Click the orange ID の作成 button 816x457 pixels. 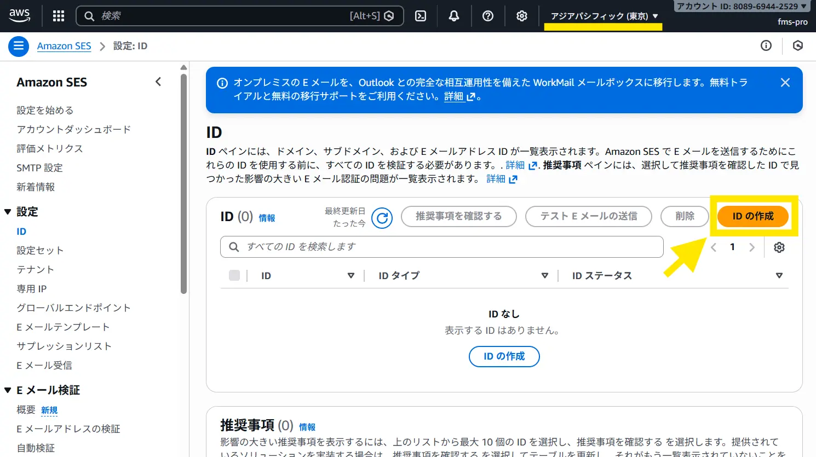pos(753,216)
